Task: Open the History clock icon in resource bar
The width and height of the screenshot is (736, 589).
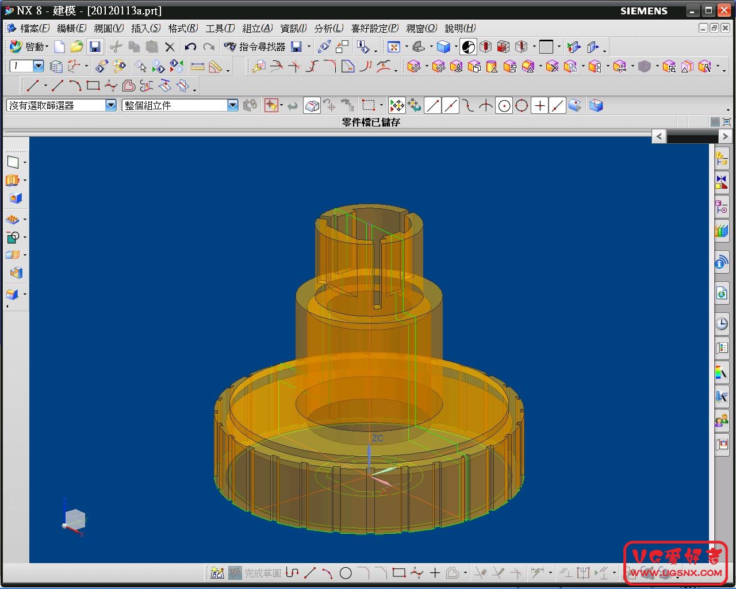Action: 722,324
